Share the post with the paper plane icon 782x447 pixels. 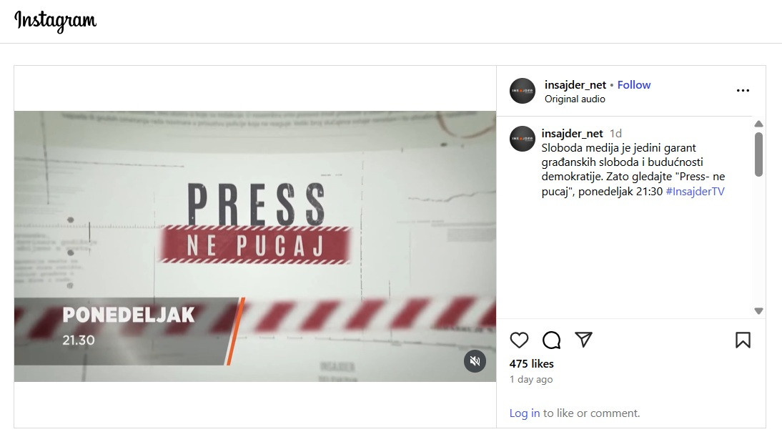(x=583, y=340)
